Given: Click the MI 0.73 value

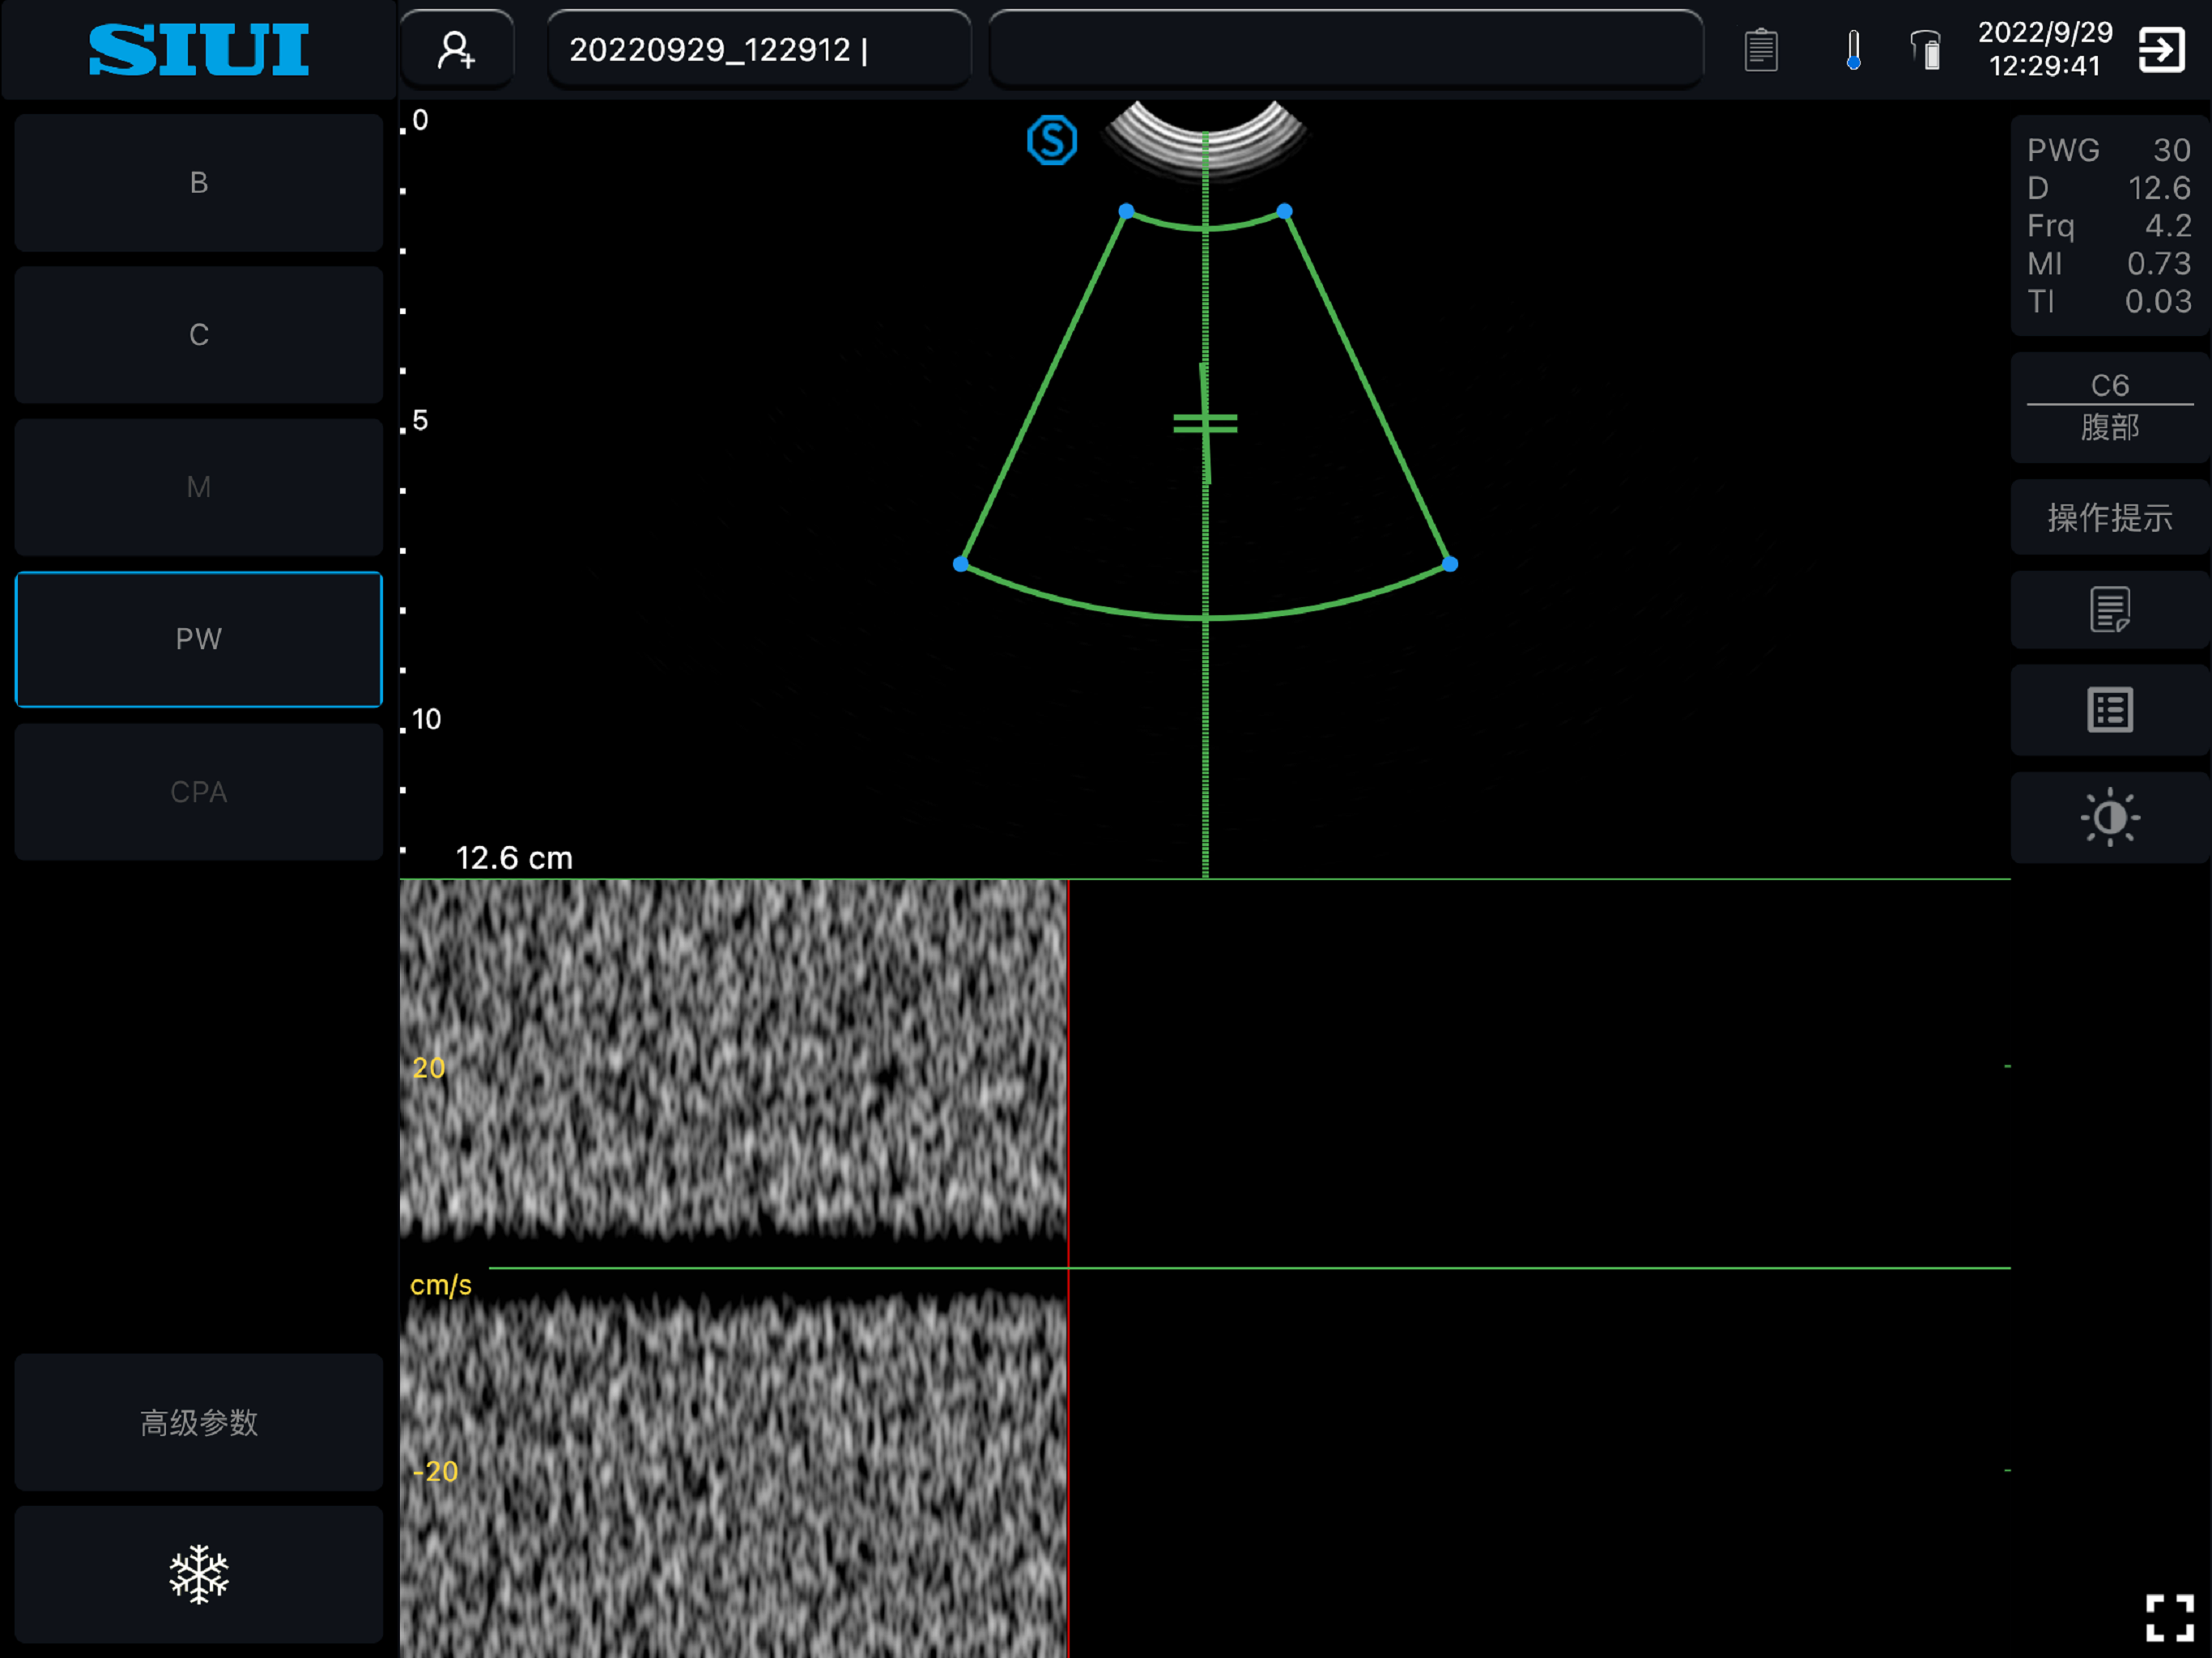Looking at the screenshot, I should coord(2109,264).
